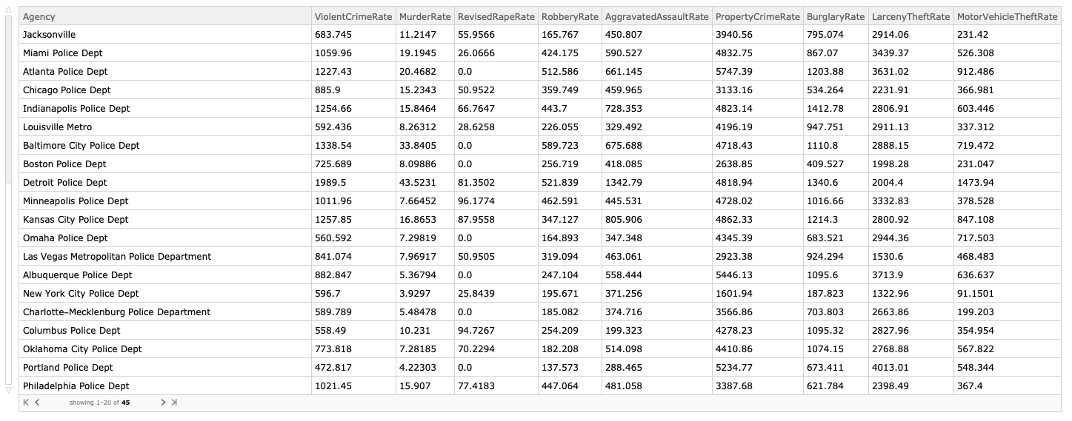Select the ViolentCrimeRate column header
1072x421 pixels.
click(353, 16)
